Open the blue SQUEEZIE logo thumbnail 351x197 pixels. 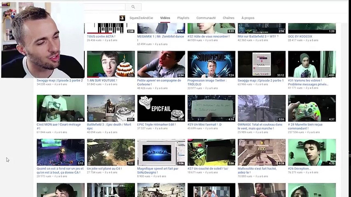pyautogui.click(x=211, y=64)
